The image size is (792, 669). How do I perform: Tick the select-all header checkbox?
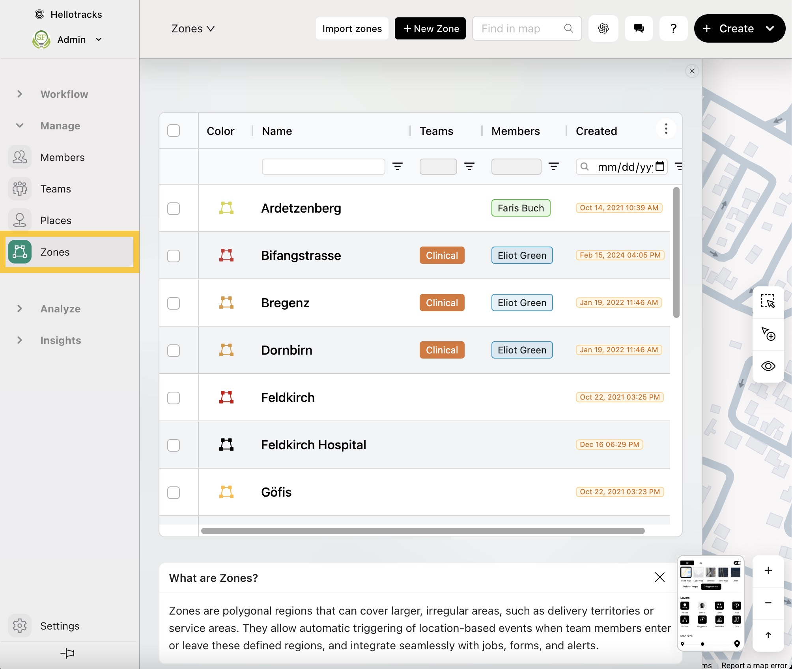174,131
